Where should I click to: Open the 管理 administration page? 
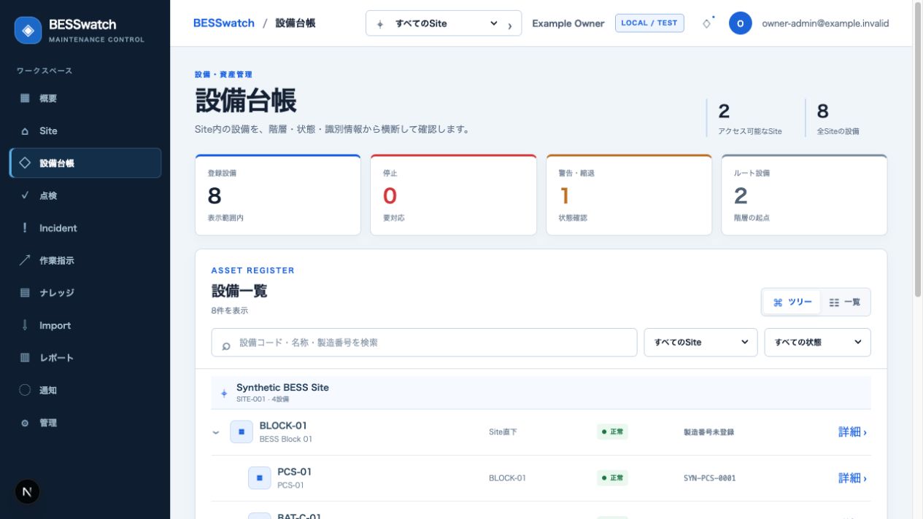click(85, 423)
